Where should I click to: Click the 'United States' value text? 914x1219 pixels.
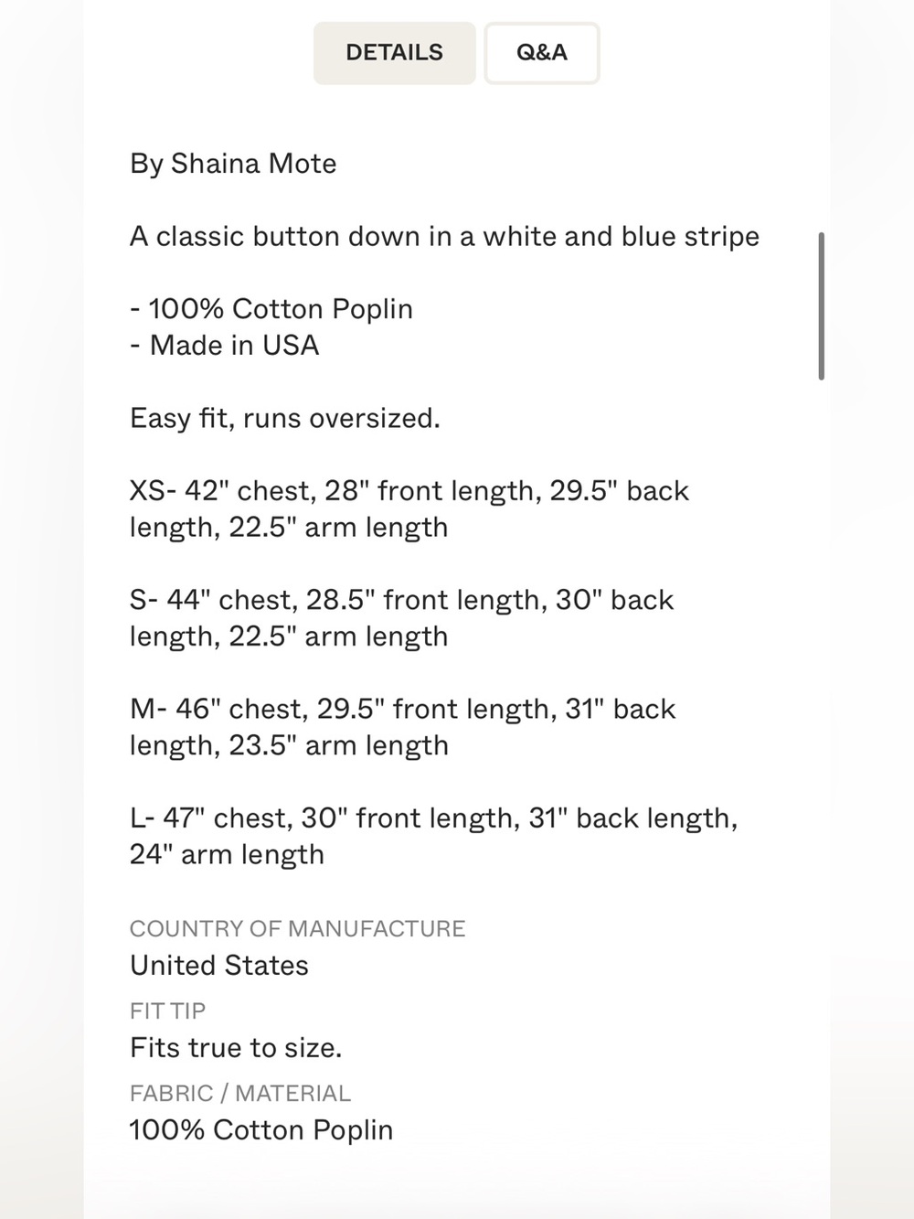coord(219,966)
